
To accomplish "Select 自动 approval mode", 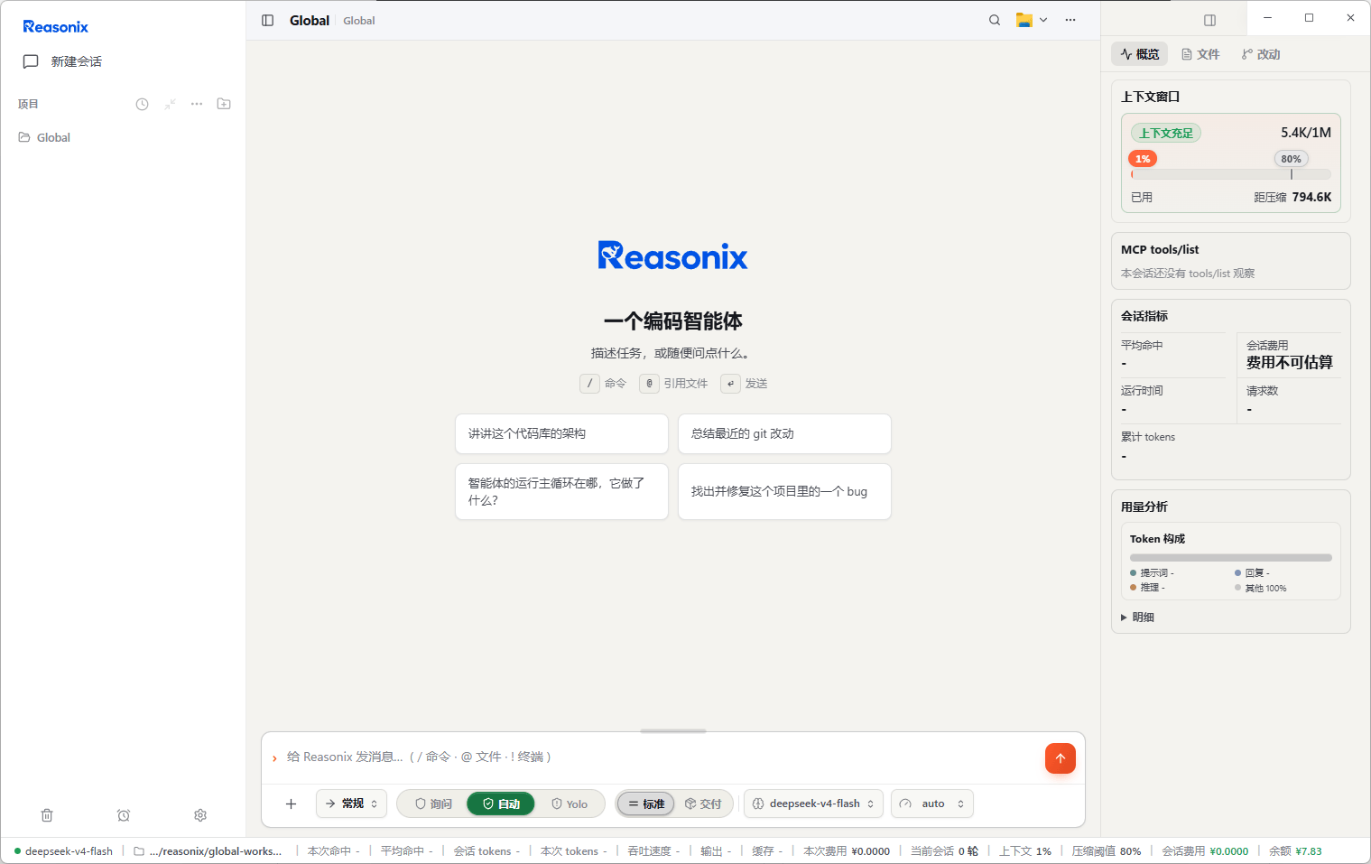I will click(501, 804).
